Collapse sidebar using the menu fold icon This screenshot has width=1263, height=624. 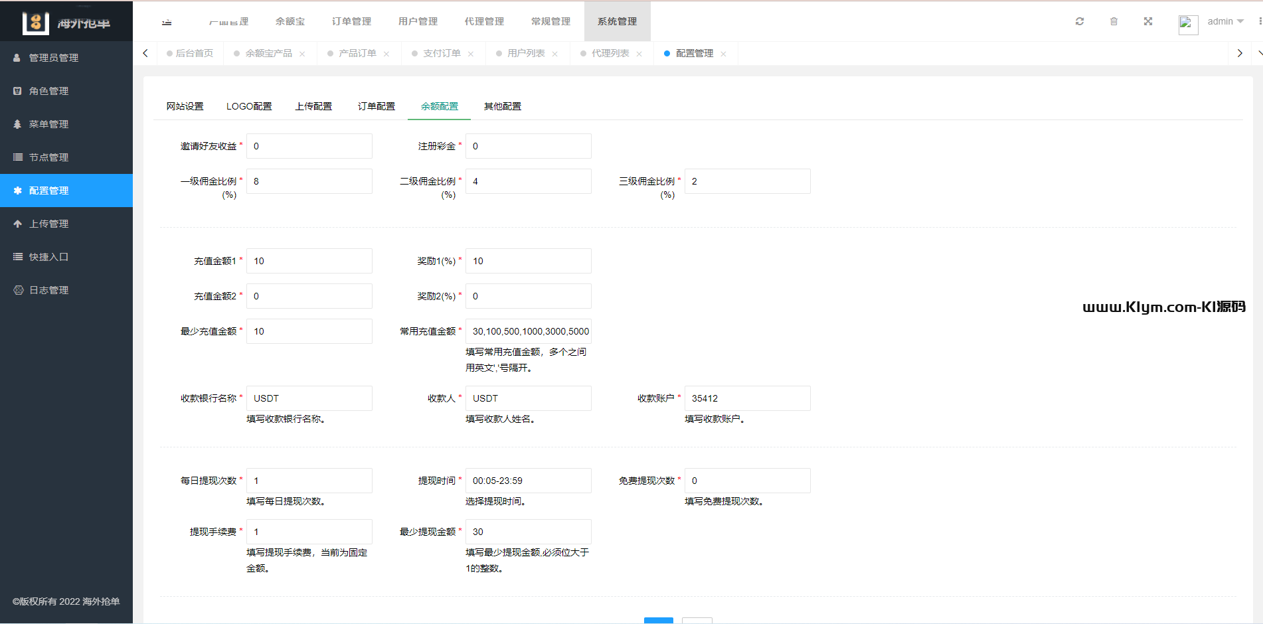click(167, 22)
